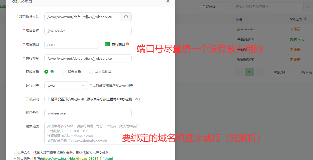Screen dimensions: 313x160
Task: Open the 10条/页 page size dropdown
Action: tap(283, 72)
